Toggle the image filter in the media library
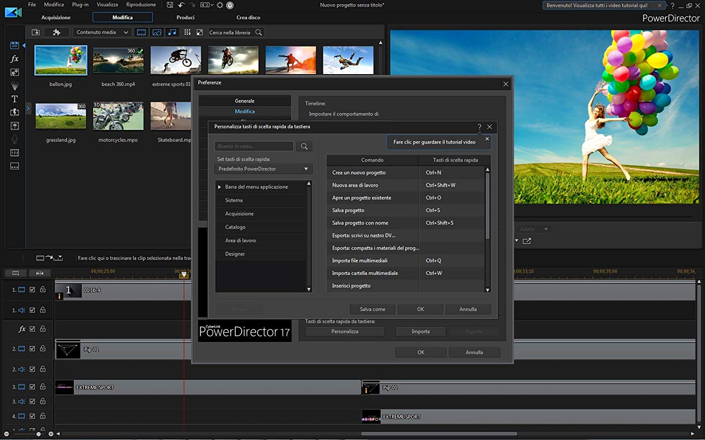Image resolution: width=705 pixels, height=440 pixels. click(157, 32)
